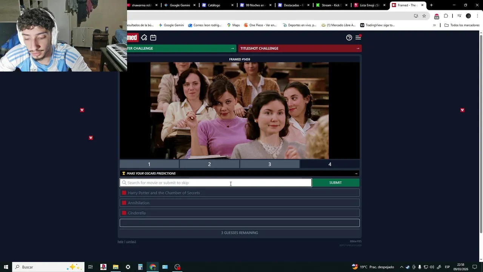Open Calculator from the taskbar
This screenshot has width=483, height=272.
pyautogui.click(x=140, y=267)
